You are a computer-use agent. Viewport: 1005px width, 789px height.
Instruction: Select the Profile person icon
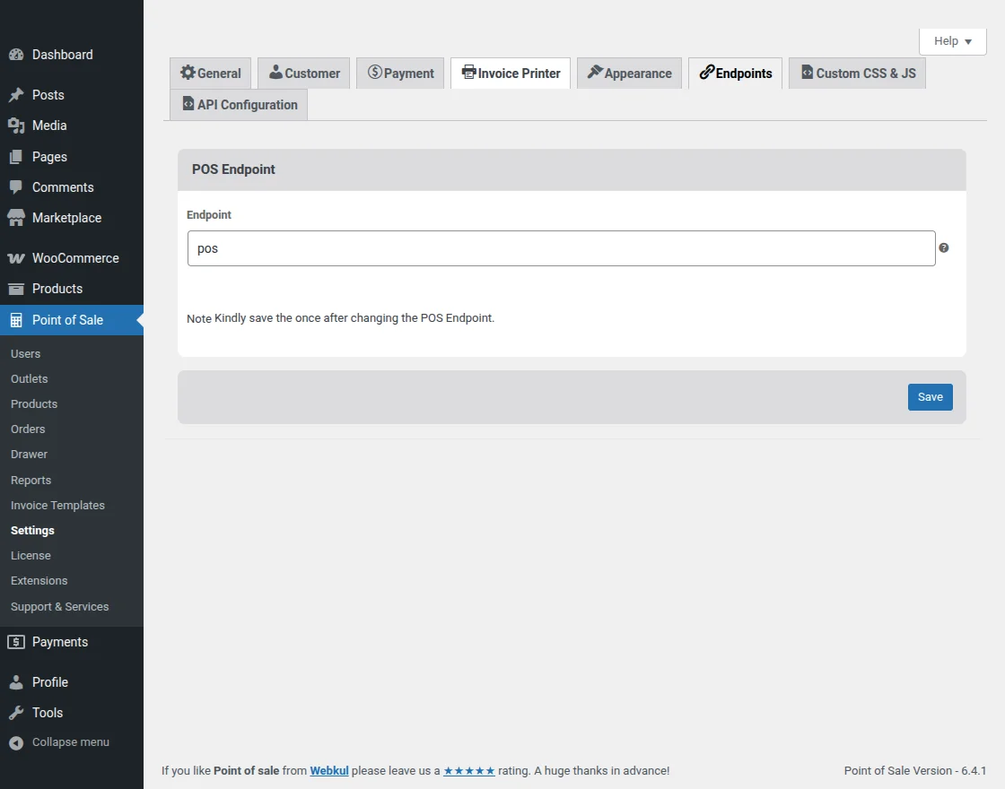[x=15, y=682]
